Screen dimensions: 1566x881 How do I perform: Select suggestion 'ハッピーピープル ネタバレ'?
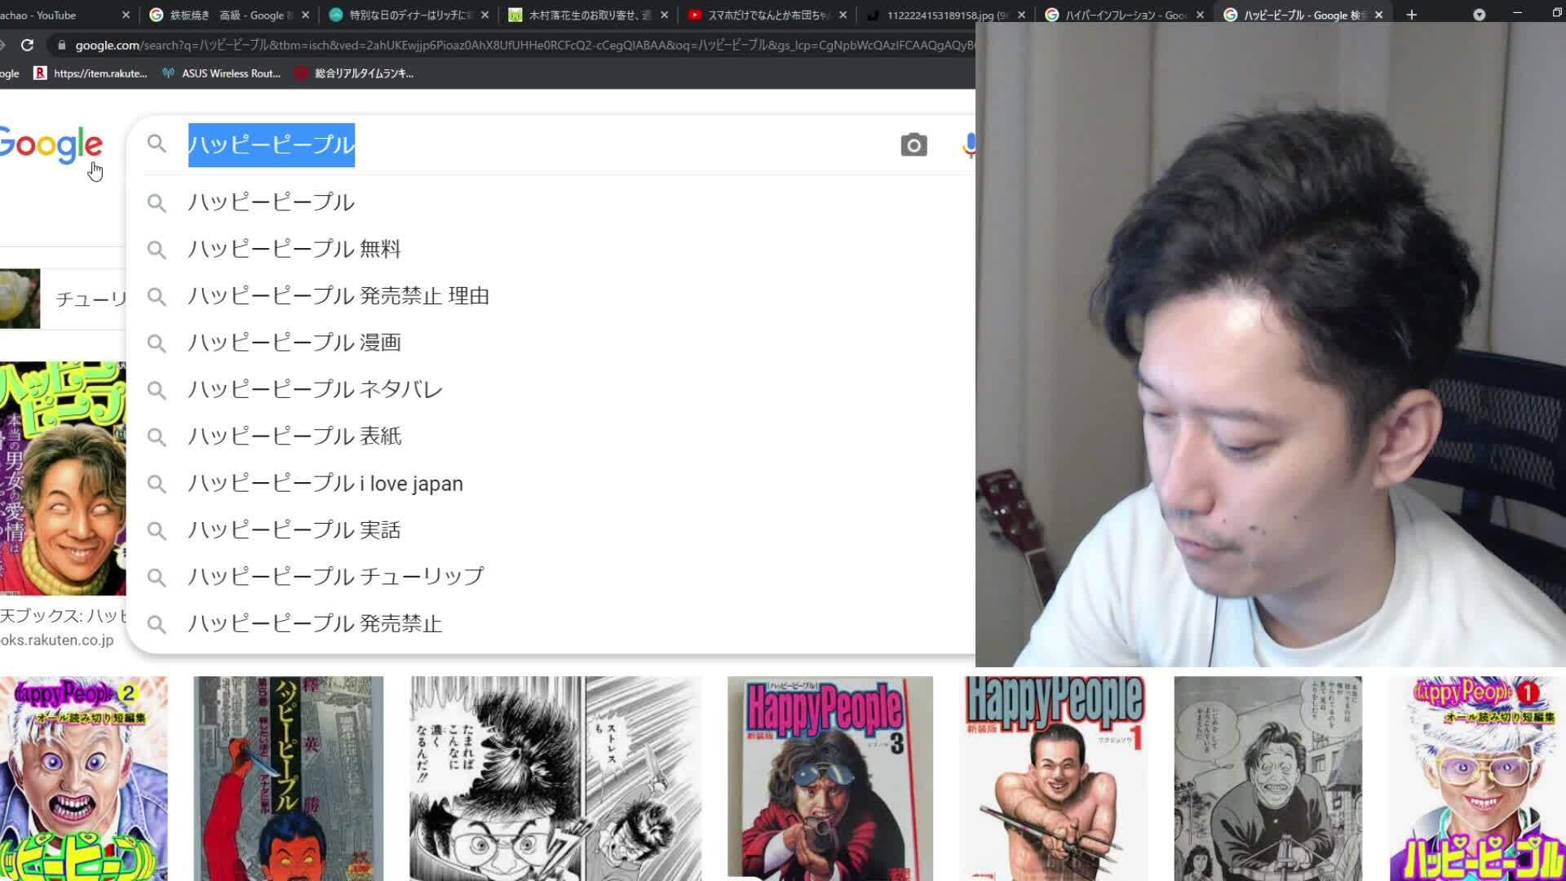[551, 390]
